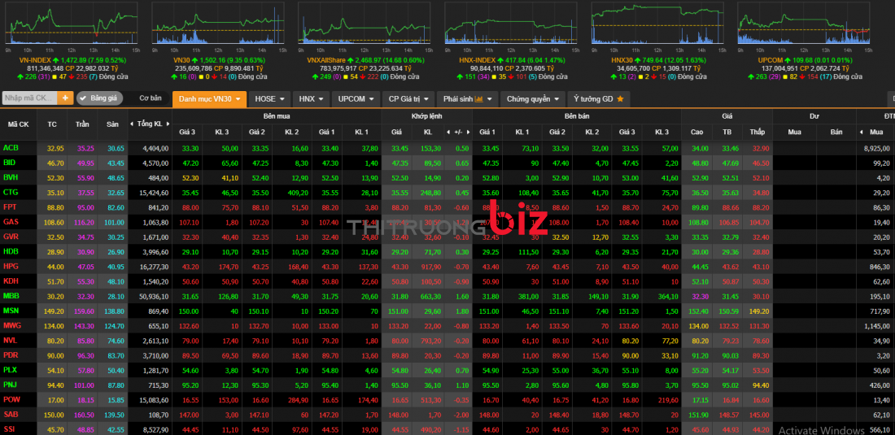Open the CP Giá trị dropdown
This screenshot has width=895, height=435.
coord(408,98)
